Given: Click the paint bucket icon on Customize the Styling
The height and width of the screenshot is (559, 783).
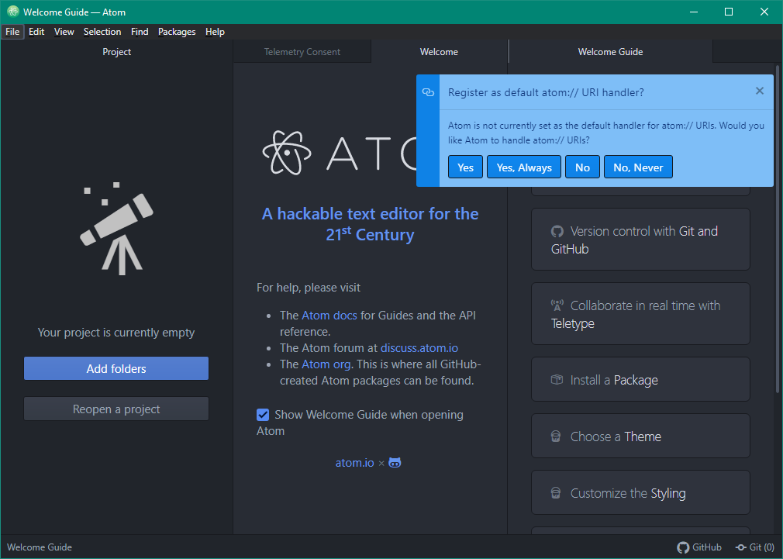Looking at the screenshot, I should (556, 493).
